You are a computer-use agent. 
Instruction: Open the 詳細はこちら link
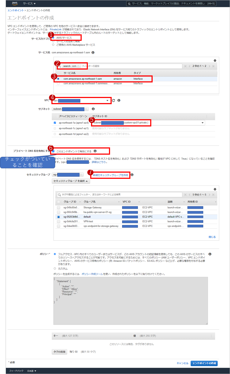pyautogui.click(x=99, y=162)
